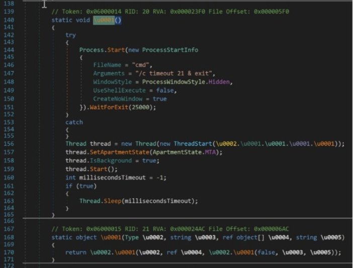Click the Token 0x06000015 comment line
Image resolution: width=354 pixels, height=268 pixels.
pos(170,229)
